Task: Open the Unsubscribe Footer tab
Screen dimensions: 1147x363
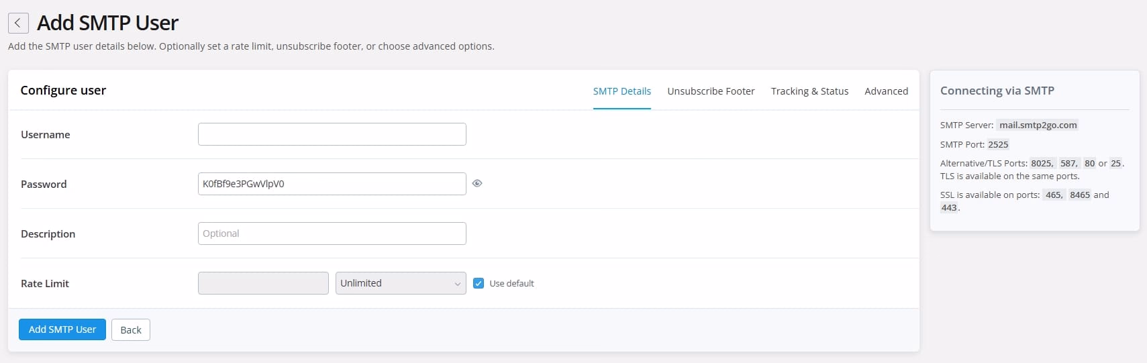Action: (711, 91)
